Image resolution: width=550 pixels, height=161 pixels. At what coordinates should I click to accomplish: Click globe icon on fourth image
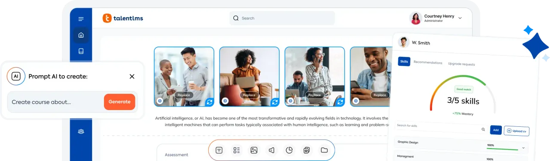[x=356, y=101]
